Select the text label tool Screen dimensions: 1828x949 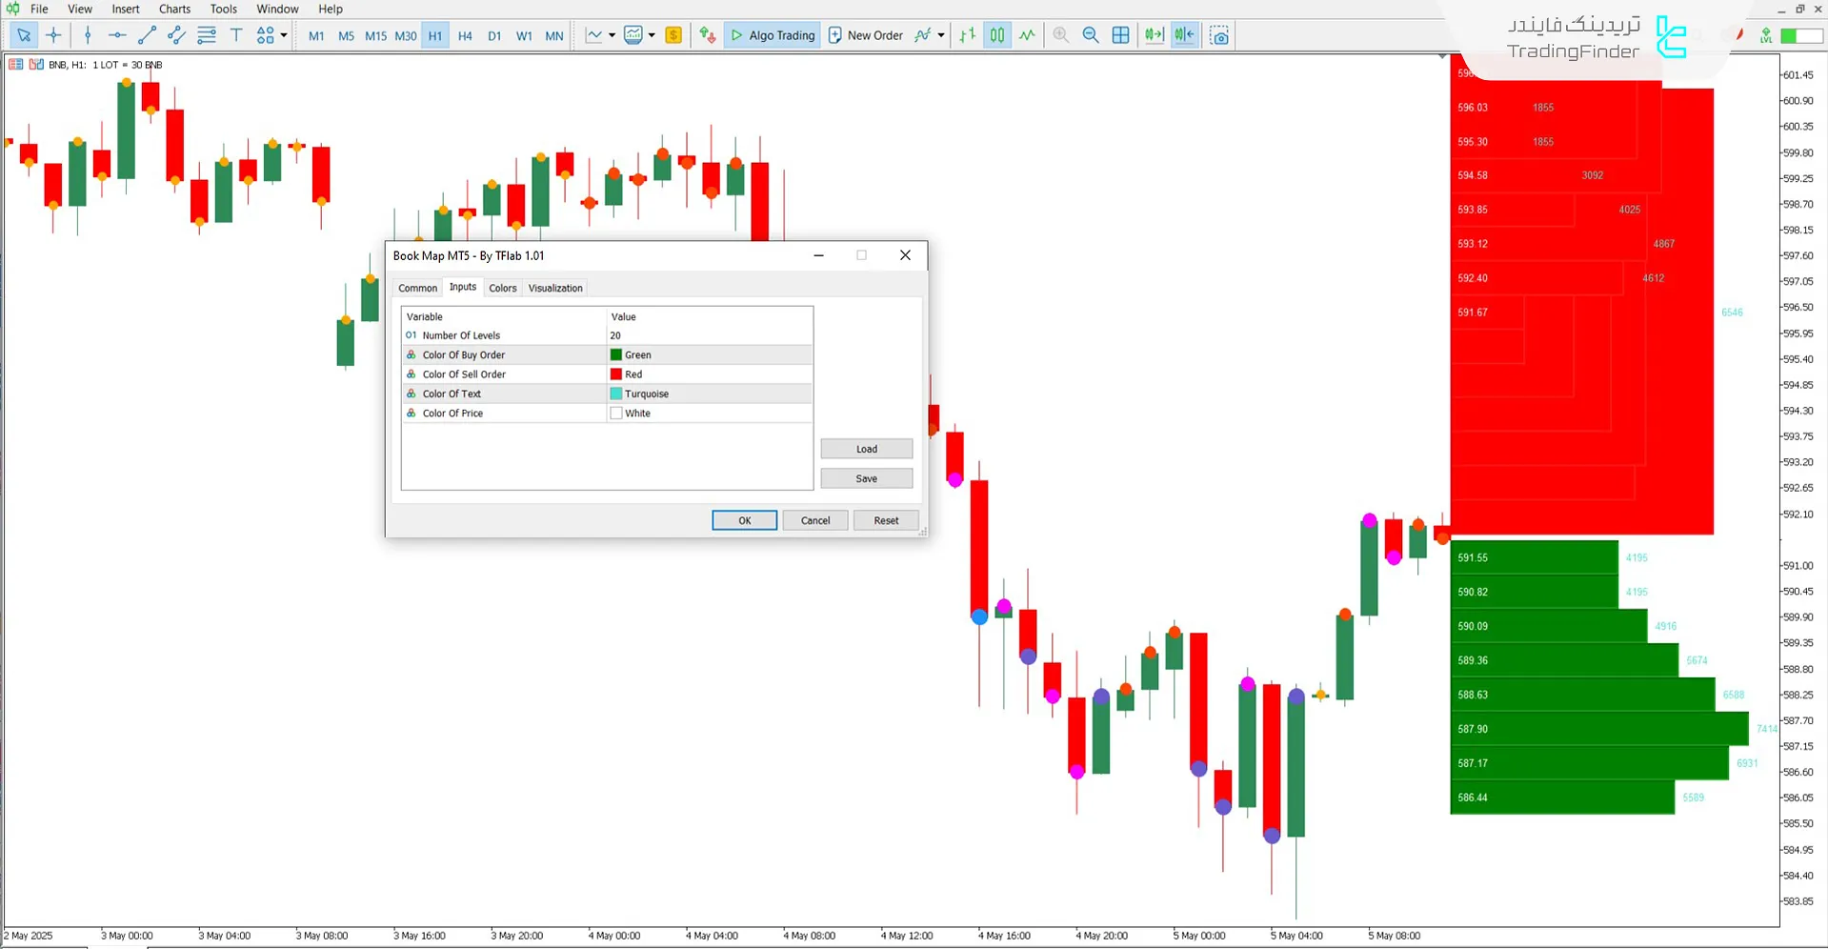pos(236,35)
